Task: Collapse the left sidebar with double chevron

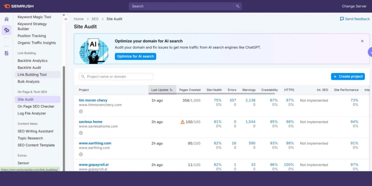Action: 66,19
